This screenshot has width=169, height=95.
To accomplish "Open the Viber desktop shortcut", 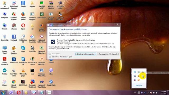I will (51, 72).
